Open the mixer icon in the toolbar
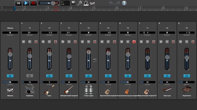The image size is (197, 110). (x=92, y=3)
